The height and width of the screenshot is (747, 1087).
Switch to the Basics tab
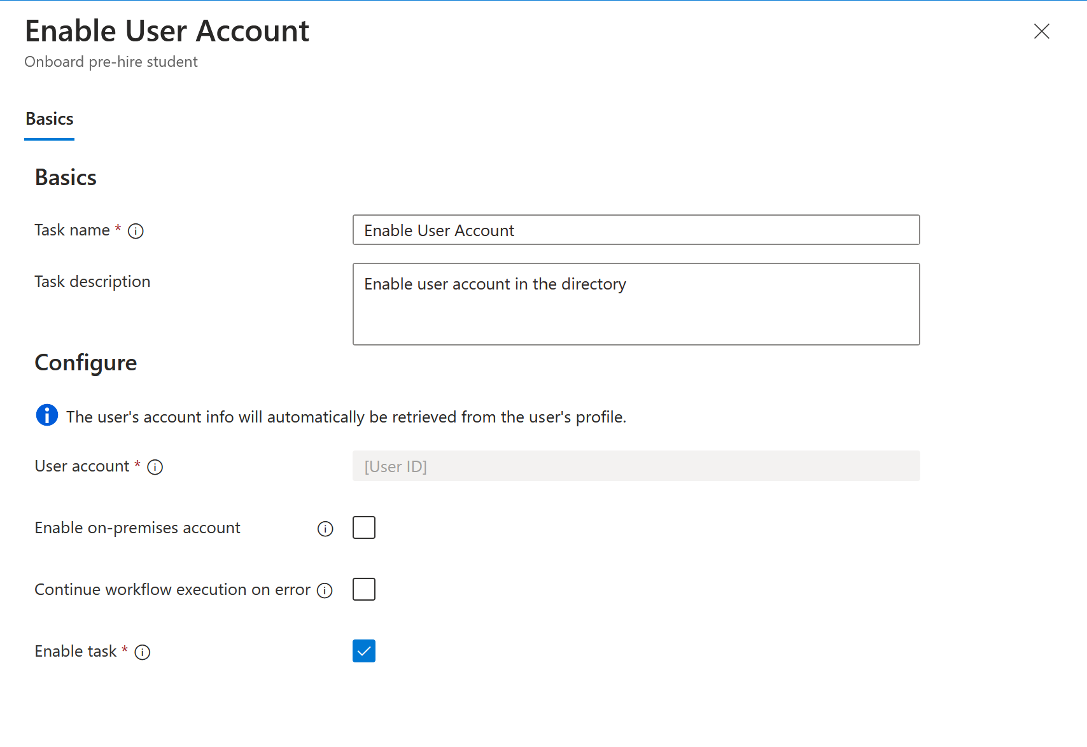(49, 118)
